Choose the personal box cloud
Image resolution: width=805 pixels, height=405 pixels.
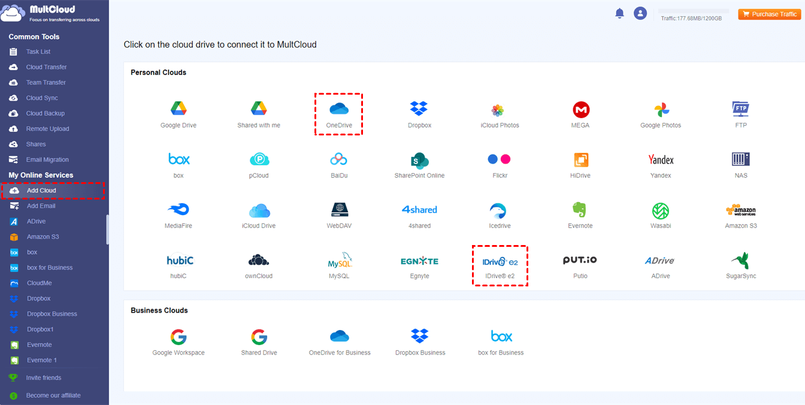178,165
